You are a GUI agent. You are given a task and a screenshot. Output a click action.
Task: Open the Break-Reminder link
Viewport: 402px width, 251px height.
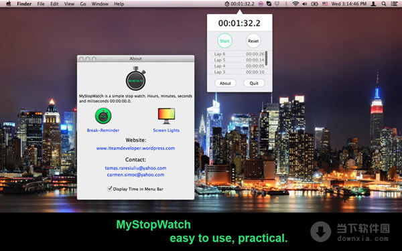pos(103,130)
